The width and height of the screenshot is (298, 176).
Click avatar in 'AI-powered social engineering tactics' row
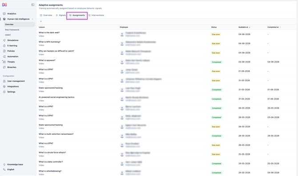point(122,99)
